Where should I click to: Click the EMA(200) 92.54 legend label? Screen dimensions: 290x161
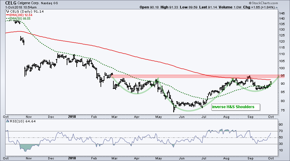click(x=21, y=15)
